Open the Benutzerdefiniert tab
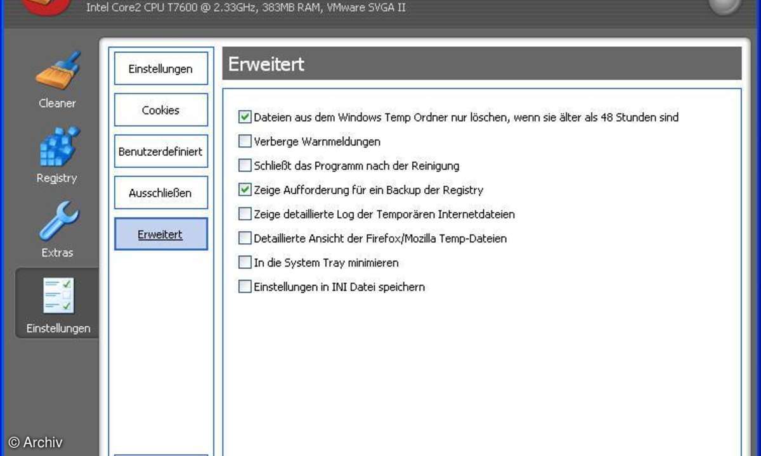 click(x=160, y=152)
